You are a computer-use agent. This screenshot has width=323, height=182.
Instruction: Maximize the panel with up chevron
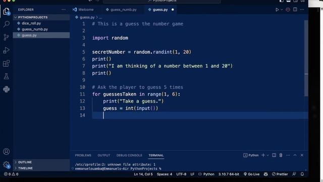click(295, 155)
